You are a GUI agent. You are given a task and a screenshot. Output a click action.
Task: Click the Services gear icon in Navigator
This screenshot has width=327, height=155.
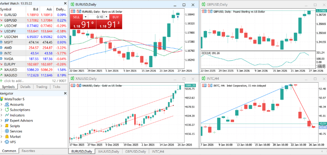pyautogui.click(x=7, y=131)
